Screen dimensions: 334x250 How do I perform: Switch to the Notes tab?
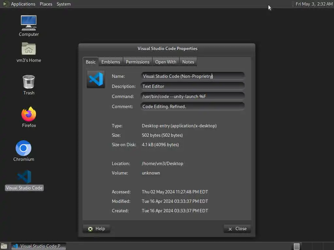pyautogui.click(x=188, y=62)
